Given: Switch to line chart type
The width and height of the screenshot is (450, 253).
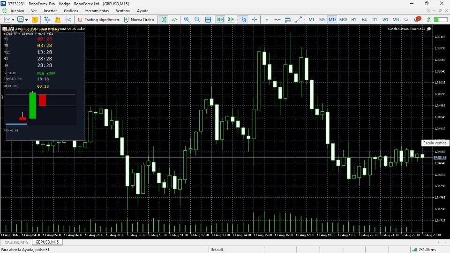Looking at the screenshot, I should tap(174, 20).
